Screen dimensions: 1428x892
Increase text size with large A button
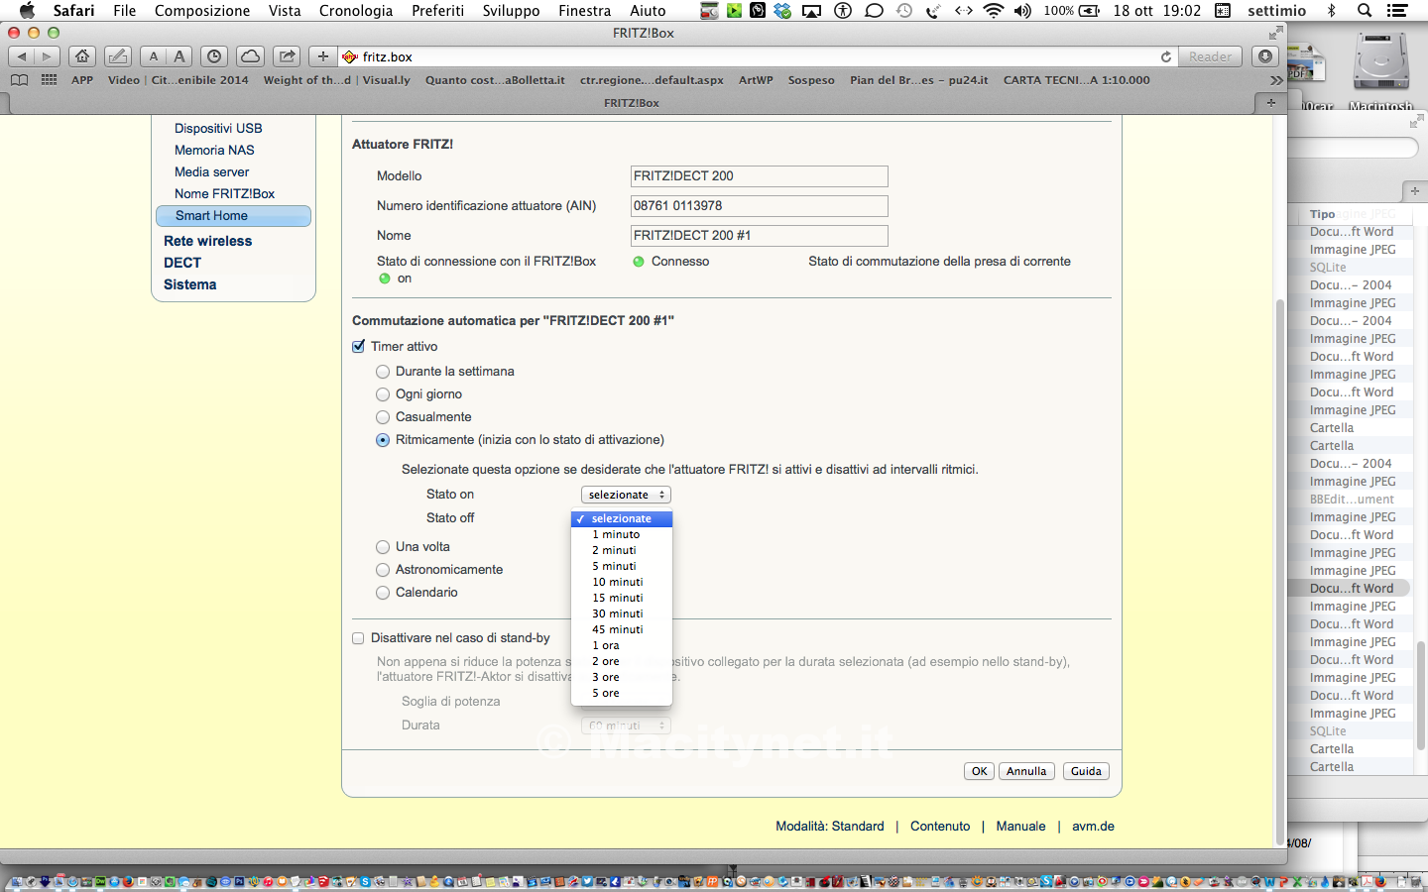click(179, 56)
